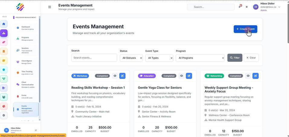View Reading Skills Workshop via eye icon
This screenshot has height=137, width=289.
pos(115,76)
